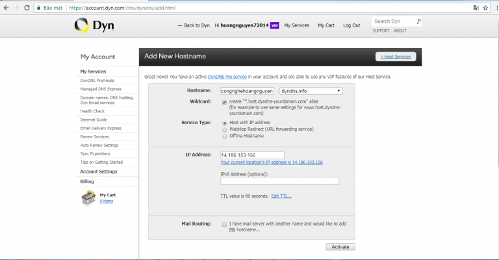
Task: Expand the Account Settings section
Action: pyautogui.click(x=98, y=172)
